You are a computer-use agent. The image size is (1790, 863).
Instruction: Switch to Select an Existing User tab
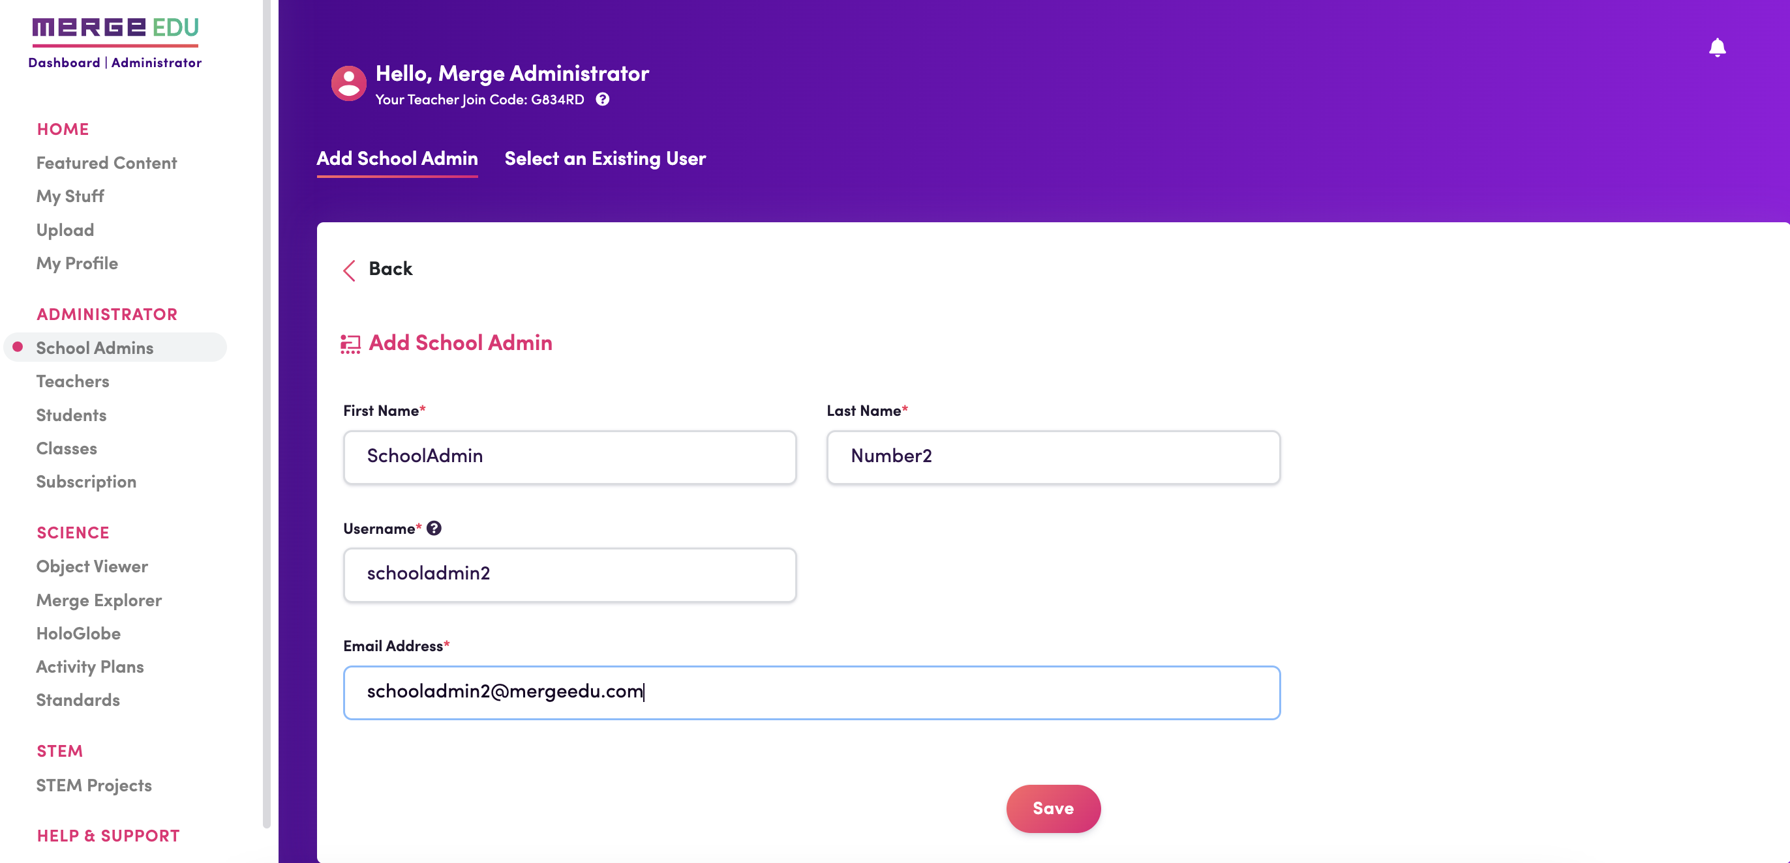(605, 158)
